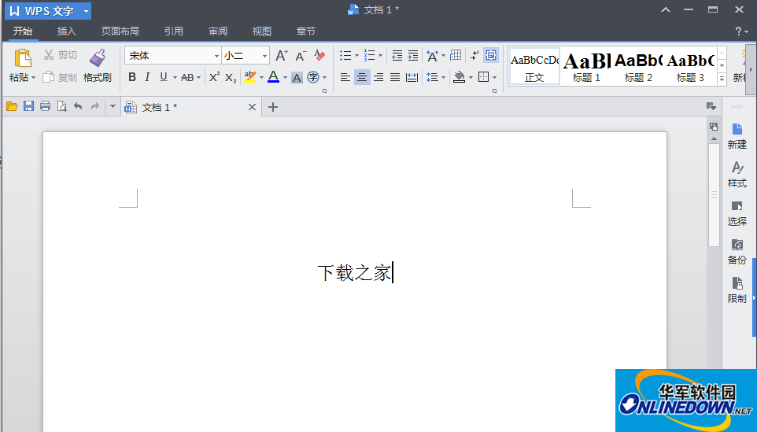
Task: Save the document with floppy icon
Action: pyautogui.click(x=28, y=107)
